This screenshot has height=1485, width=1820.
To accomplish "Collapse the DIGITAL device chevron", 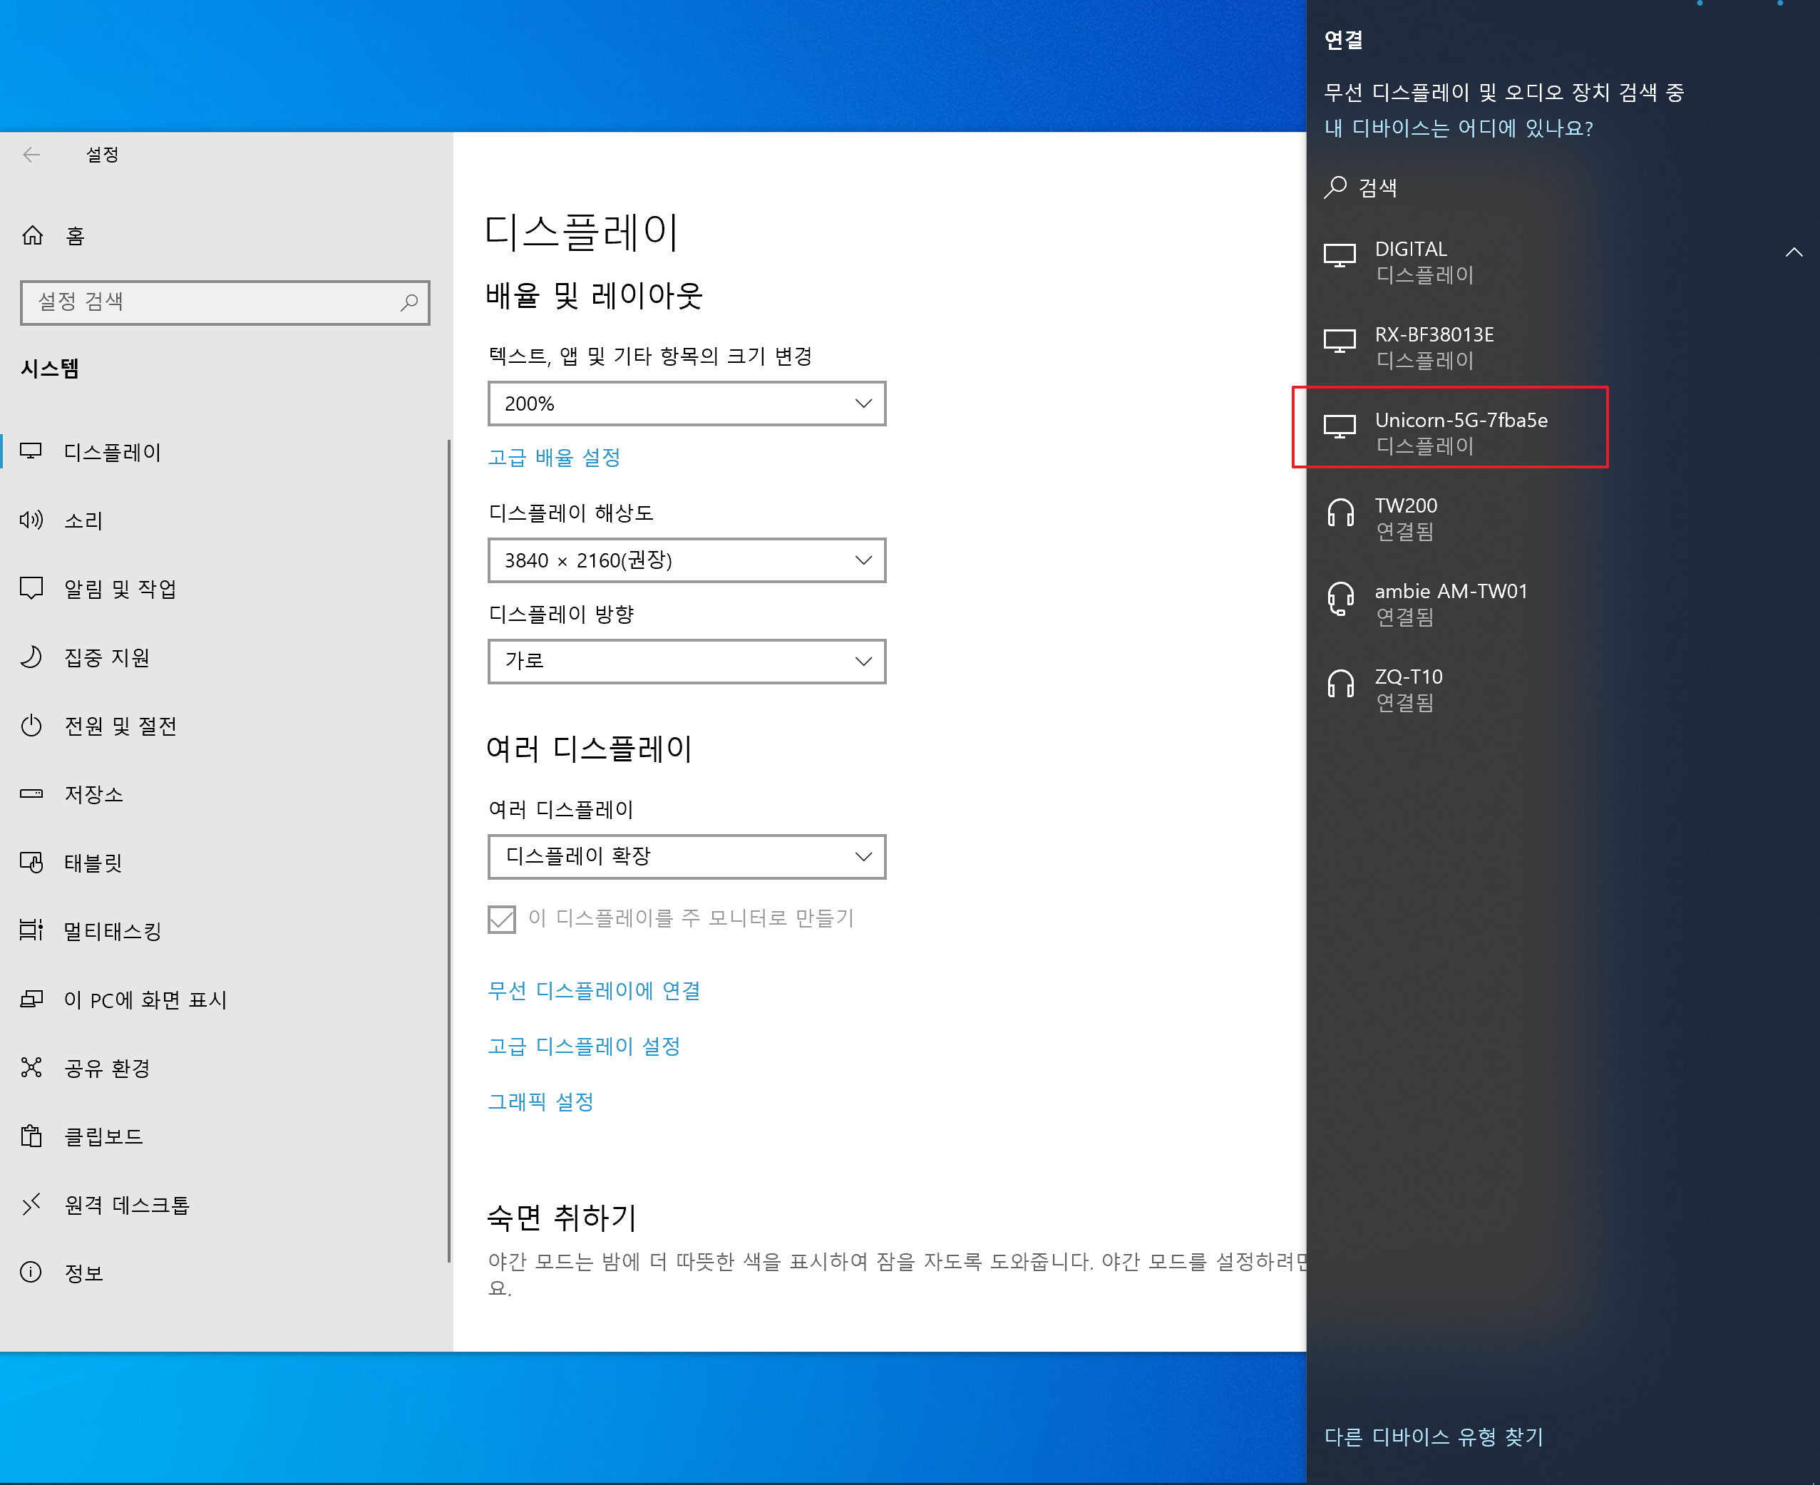I will [1794, 252].
